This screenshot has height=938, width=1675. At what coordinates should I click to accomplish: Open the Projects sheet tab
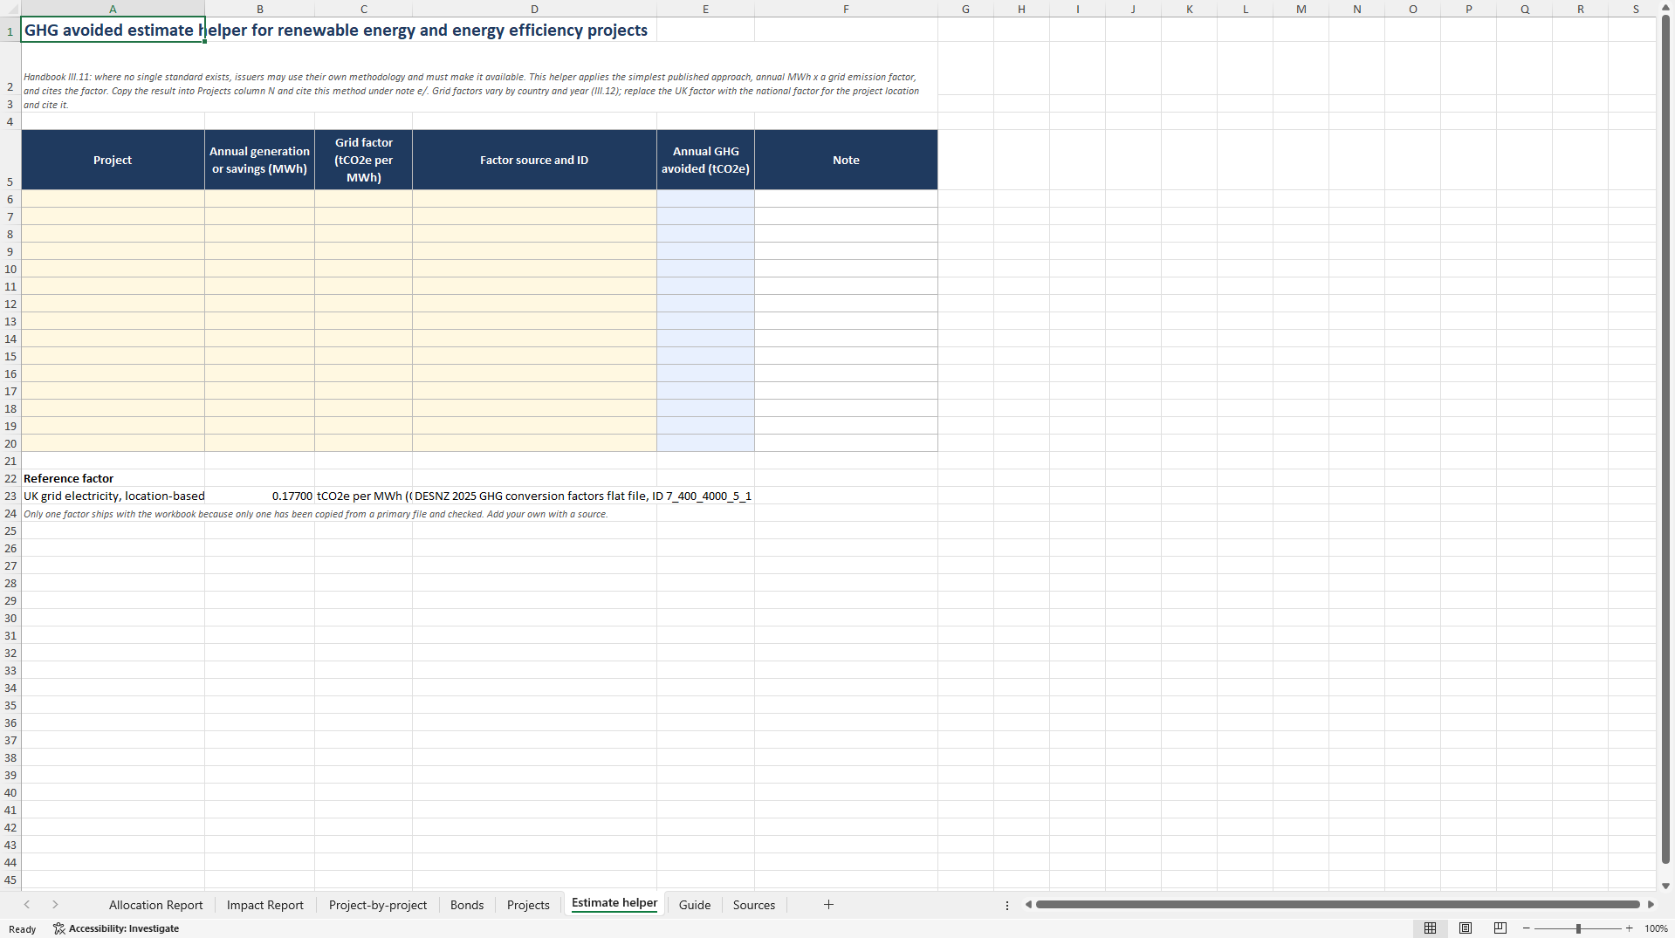[528, 905]
